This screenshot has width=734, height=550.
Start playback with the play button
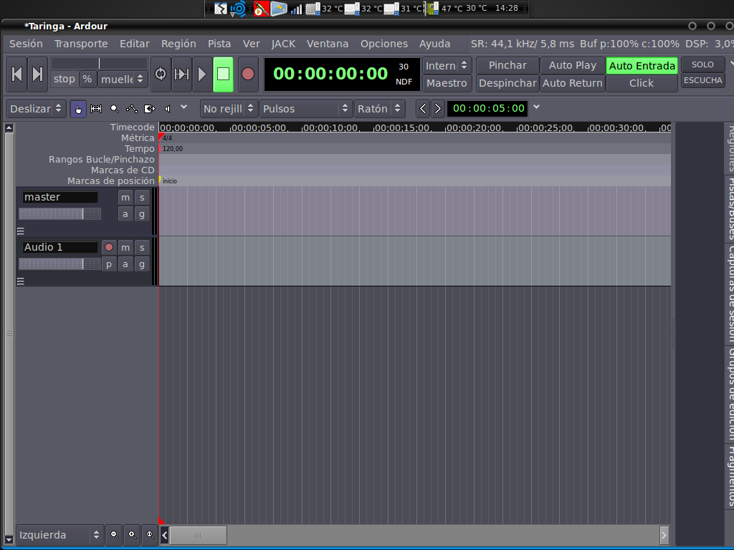pyautogui.click(x=202, y=74)
